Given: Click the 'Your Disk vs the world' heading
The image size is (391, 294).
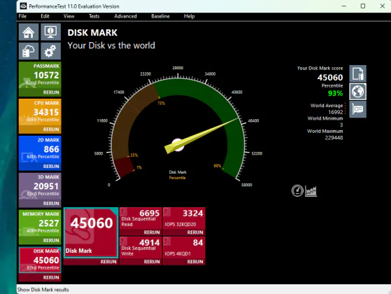Looking at the screenshot, I should [x=111, y=45].
